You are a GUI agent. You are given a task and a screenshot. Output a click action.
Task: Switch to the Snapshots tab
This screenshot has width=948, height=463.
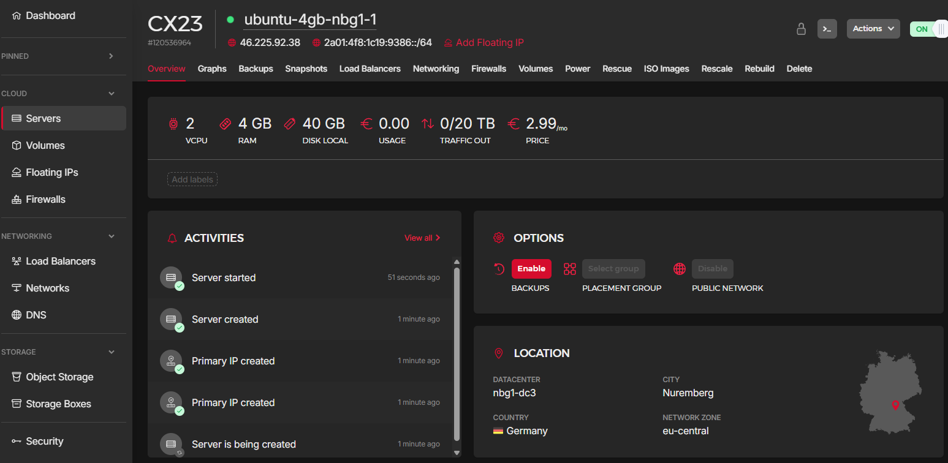[306, 69]
